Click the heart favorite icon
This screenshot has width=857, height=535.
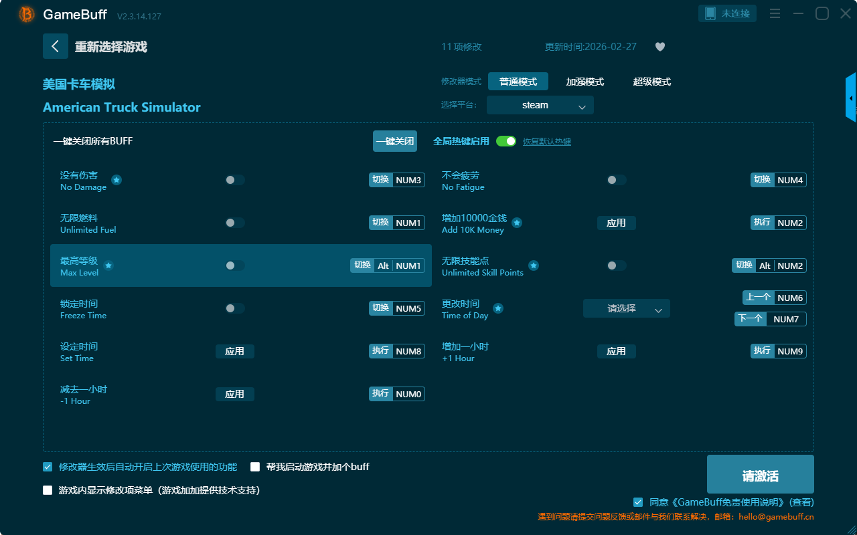click(660, 47)
